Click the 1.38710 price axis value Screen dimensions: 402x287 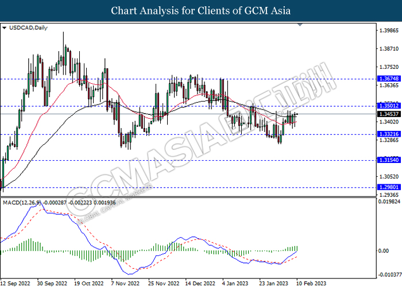coord(389,48)
